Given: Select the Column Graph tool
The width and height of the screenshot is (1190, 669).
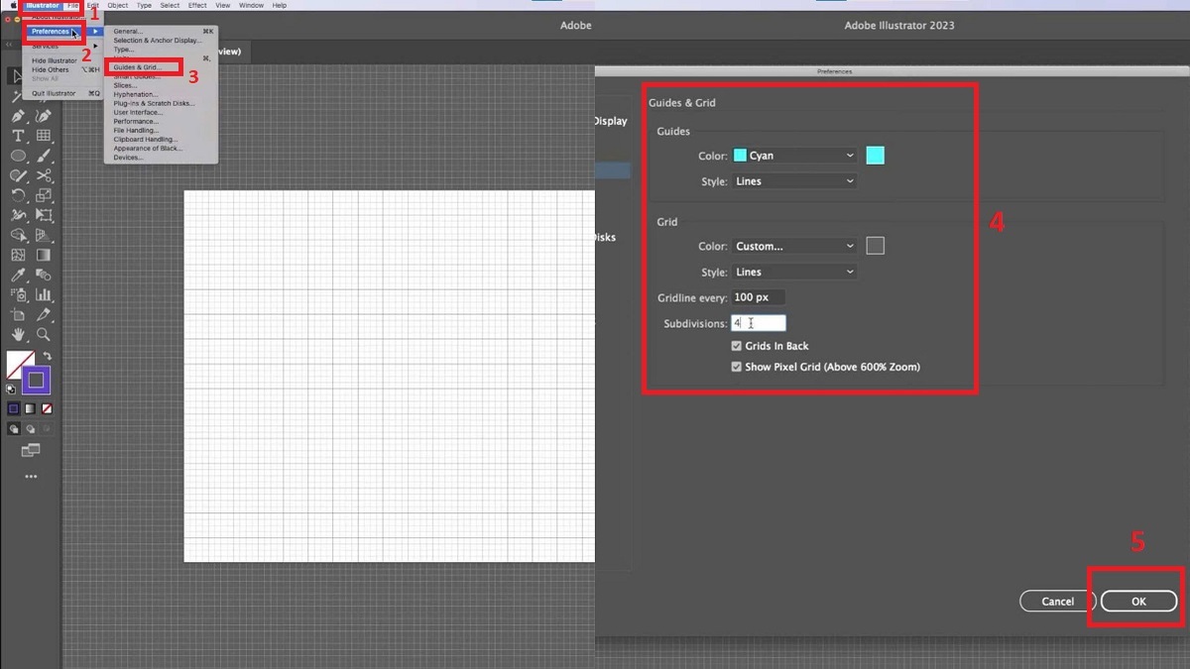Looking at the screenshot, I should tap(44, 294).
